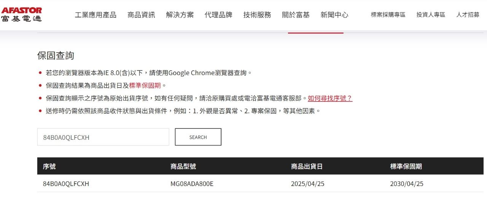487x197 pixels.
Task: Go to 代理品牌 in top navigation
Action: tap(218, 15)
